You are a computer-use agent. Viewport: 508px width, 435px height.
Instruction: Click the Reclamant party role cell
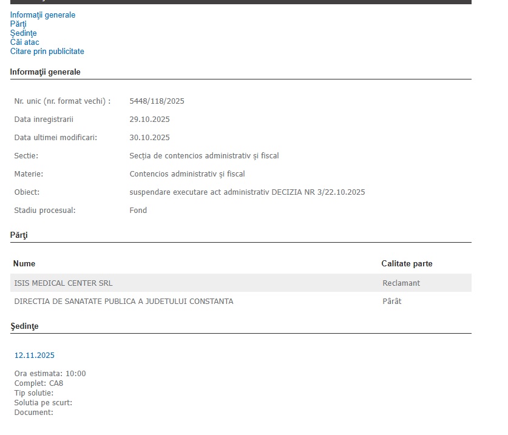(401, 283)
